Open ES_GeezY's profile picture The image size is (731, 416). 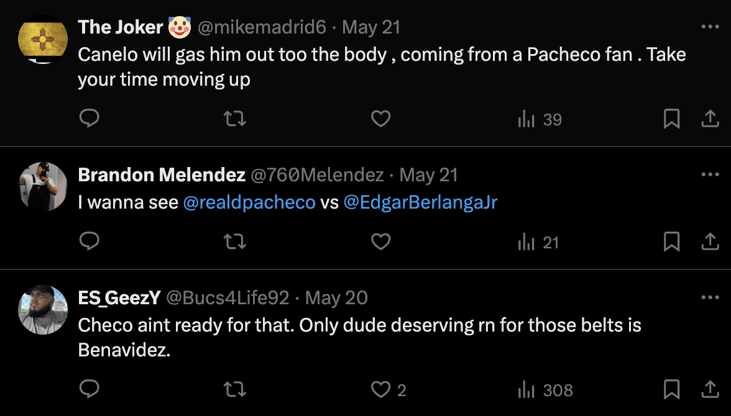point(43,310)
